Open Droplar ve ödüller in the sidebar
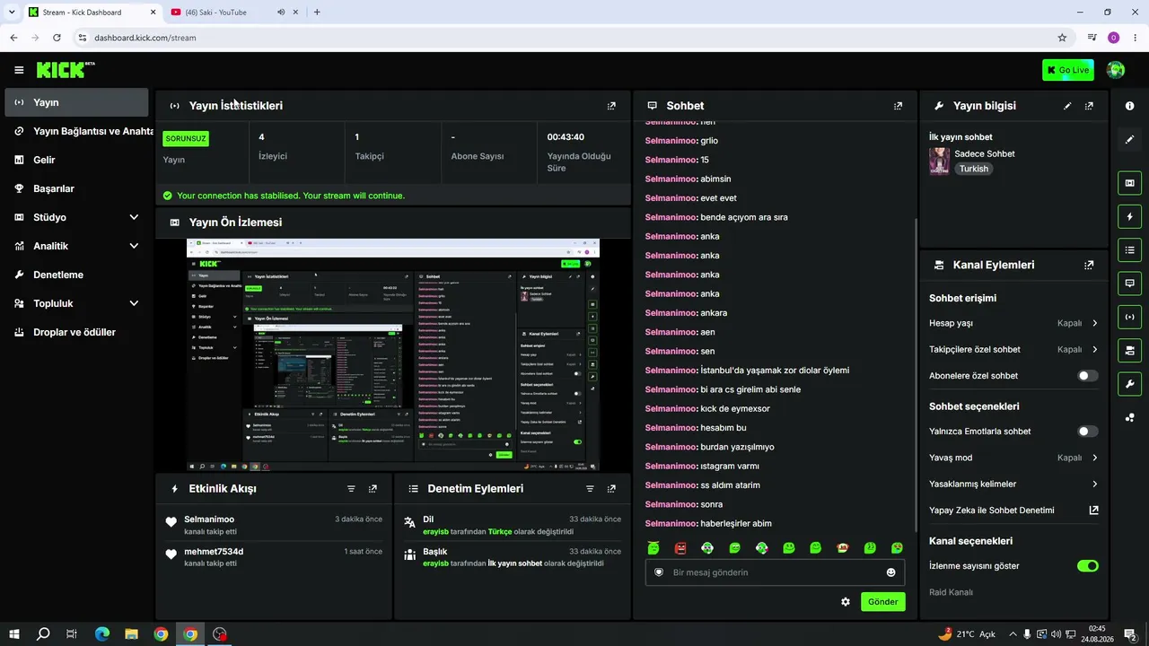Viewport: 1149px width, 646px height. [76, 332]
